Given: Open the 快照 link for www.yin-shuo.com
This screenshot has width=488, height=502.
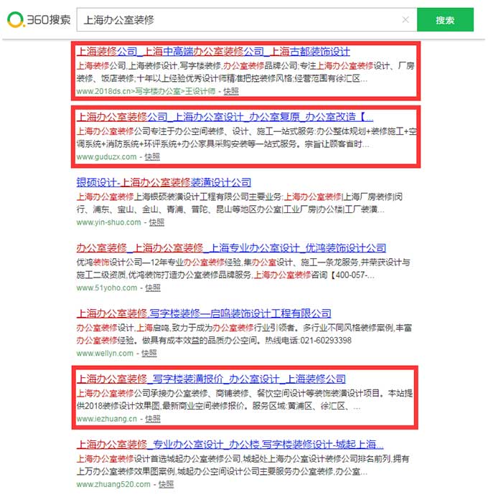Looking at the screenshot, I should (x=156, y=222).
